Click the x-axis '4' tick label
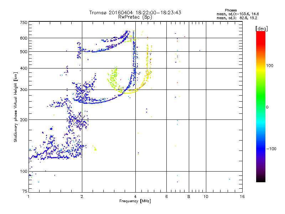The image size is (285, 214). click(135, 197)
